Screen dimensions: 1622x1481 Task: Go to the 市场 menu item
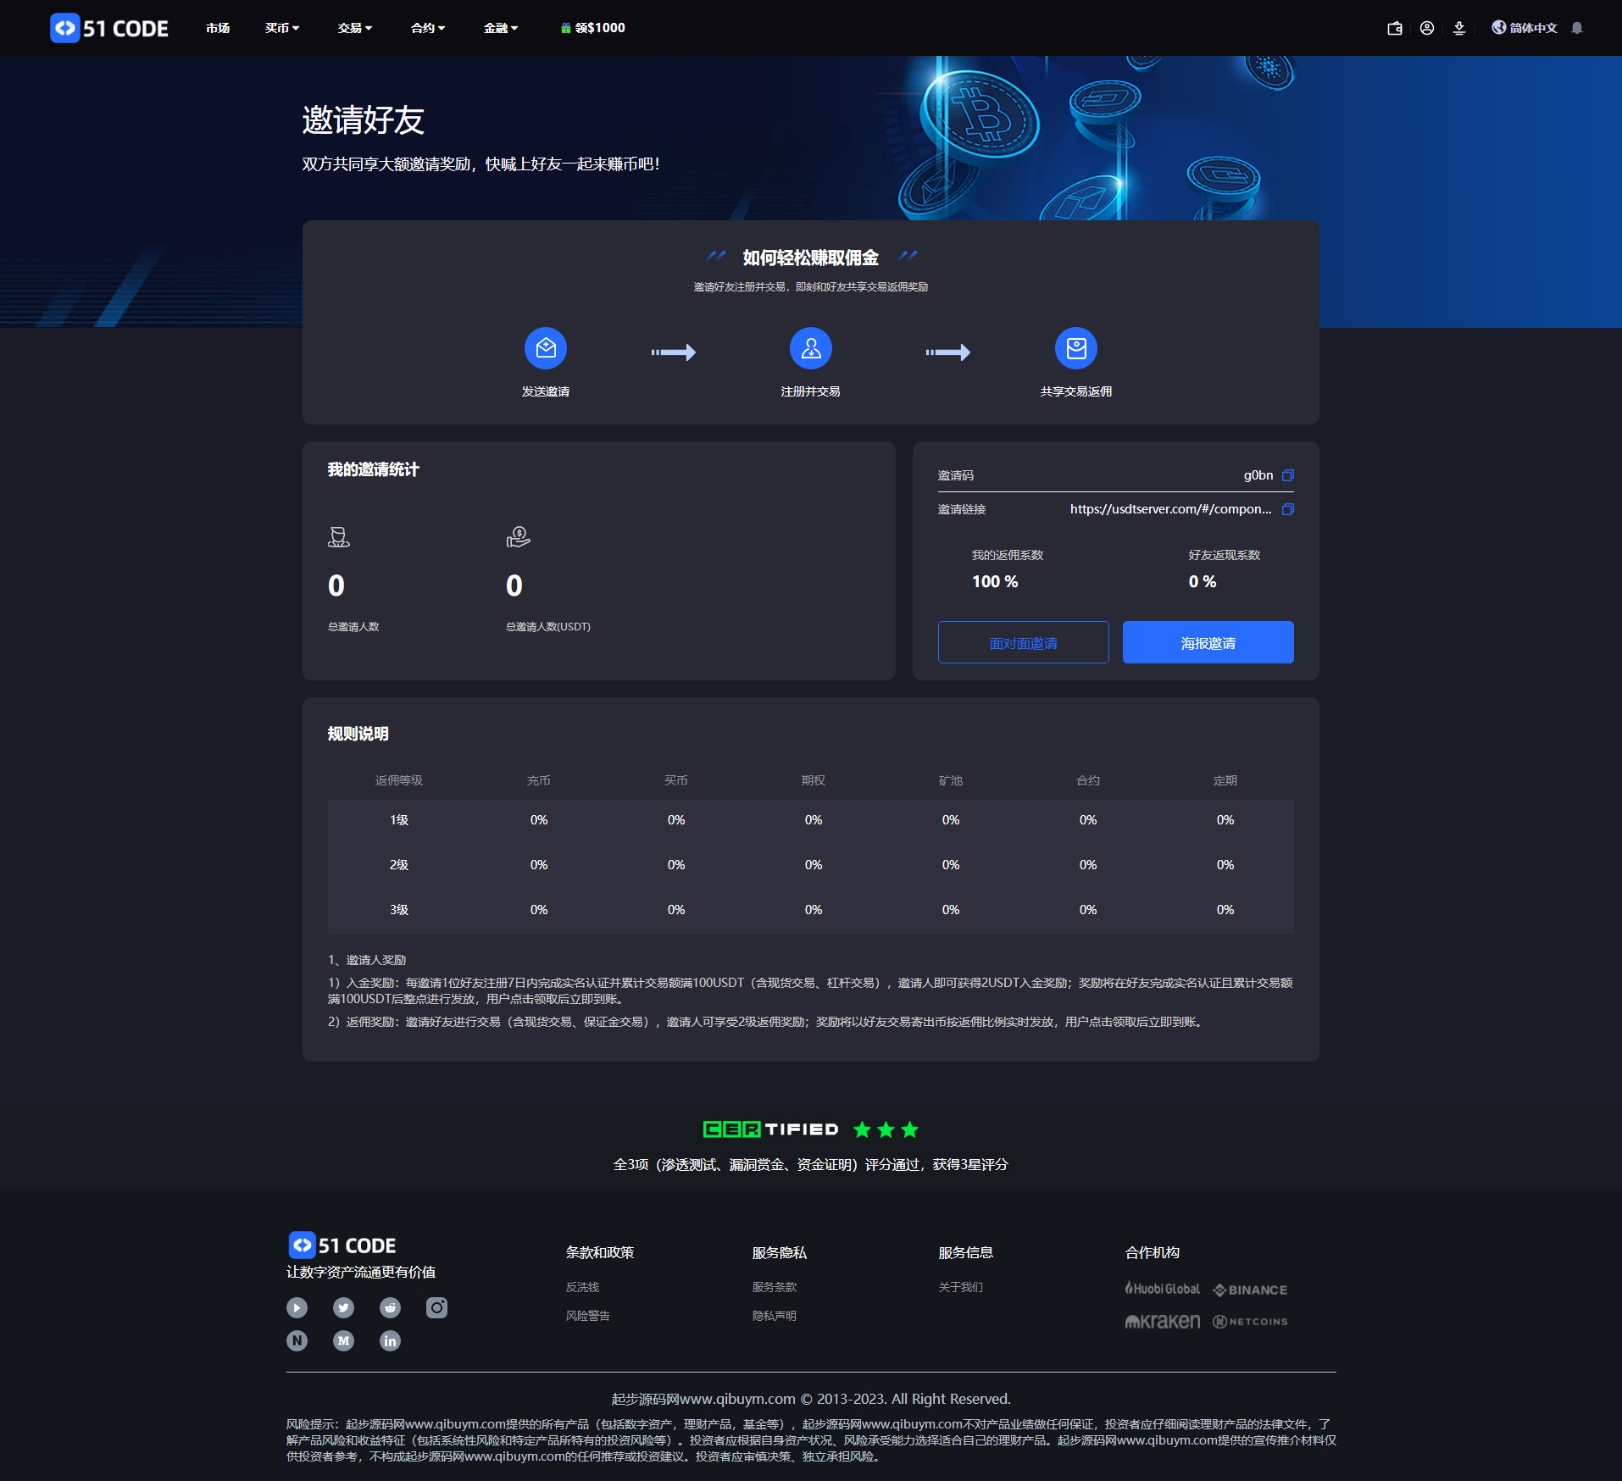point(218,28)
